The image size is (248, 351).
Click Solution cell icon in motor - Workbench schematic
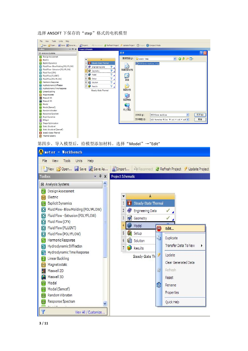coord(129,241)
